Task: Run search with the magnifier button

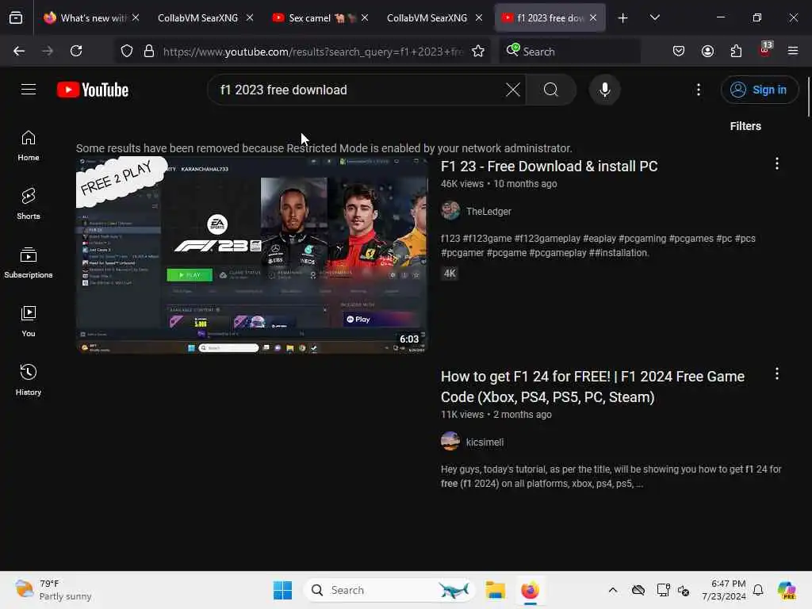Action: (x=551, y=90)
